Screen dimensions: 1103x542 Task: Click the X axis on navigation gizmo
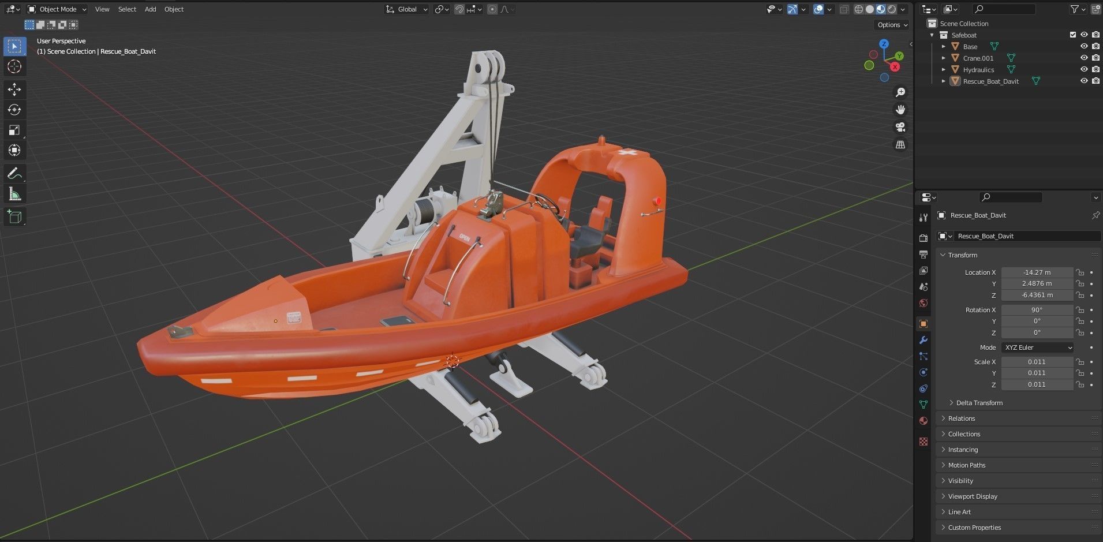pos(895,66)
